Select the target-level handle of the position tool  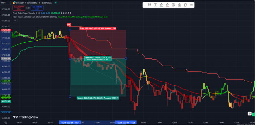[x=70, y=97]
